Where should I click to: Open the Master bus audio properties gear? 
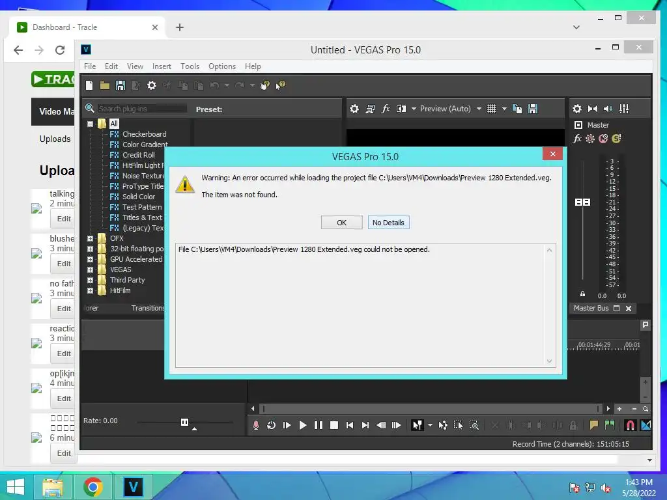coord(577,109)
